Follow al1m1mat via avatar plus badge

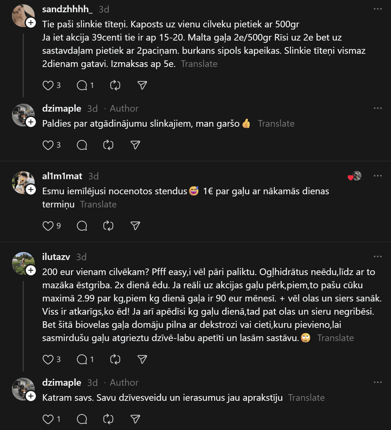[31, 190]
